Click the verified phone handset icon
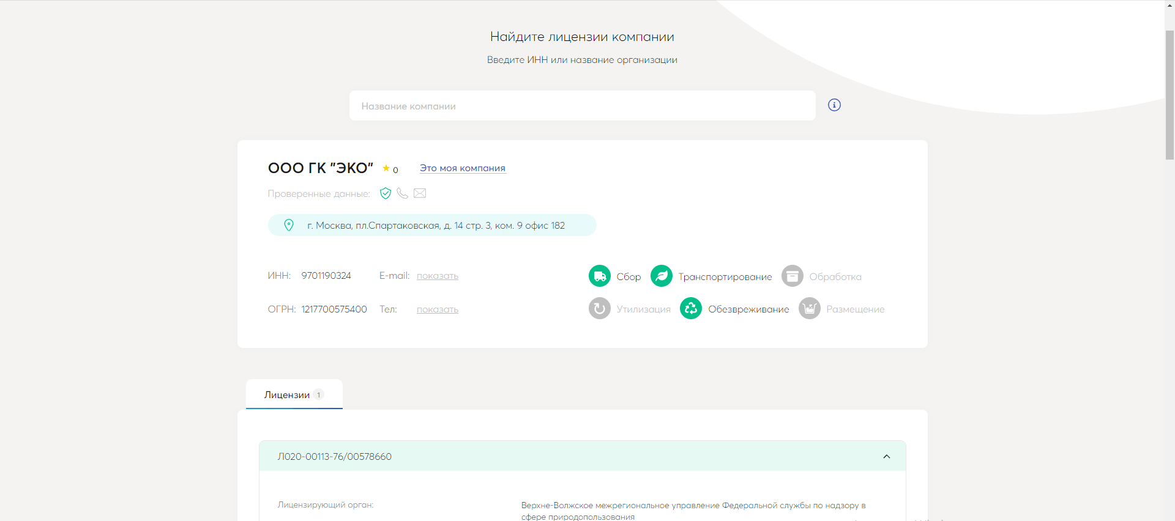This screenshot has height=521, width=1175. coord(402,193)
